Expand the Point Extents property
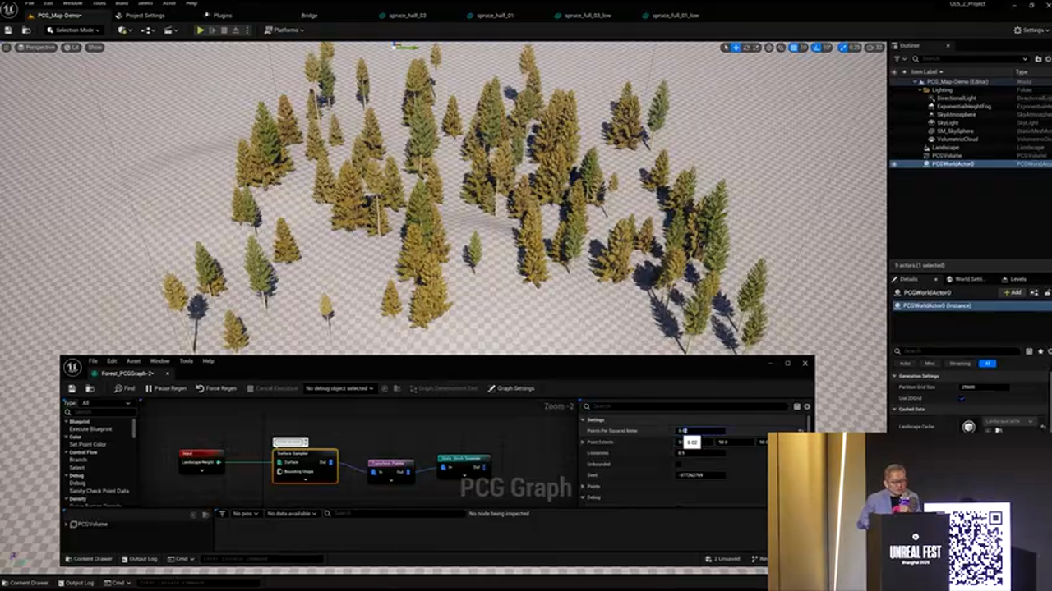This screenshot has height=591, width=1052. coord(583,442)
